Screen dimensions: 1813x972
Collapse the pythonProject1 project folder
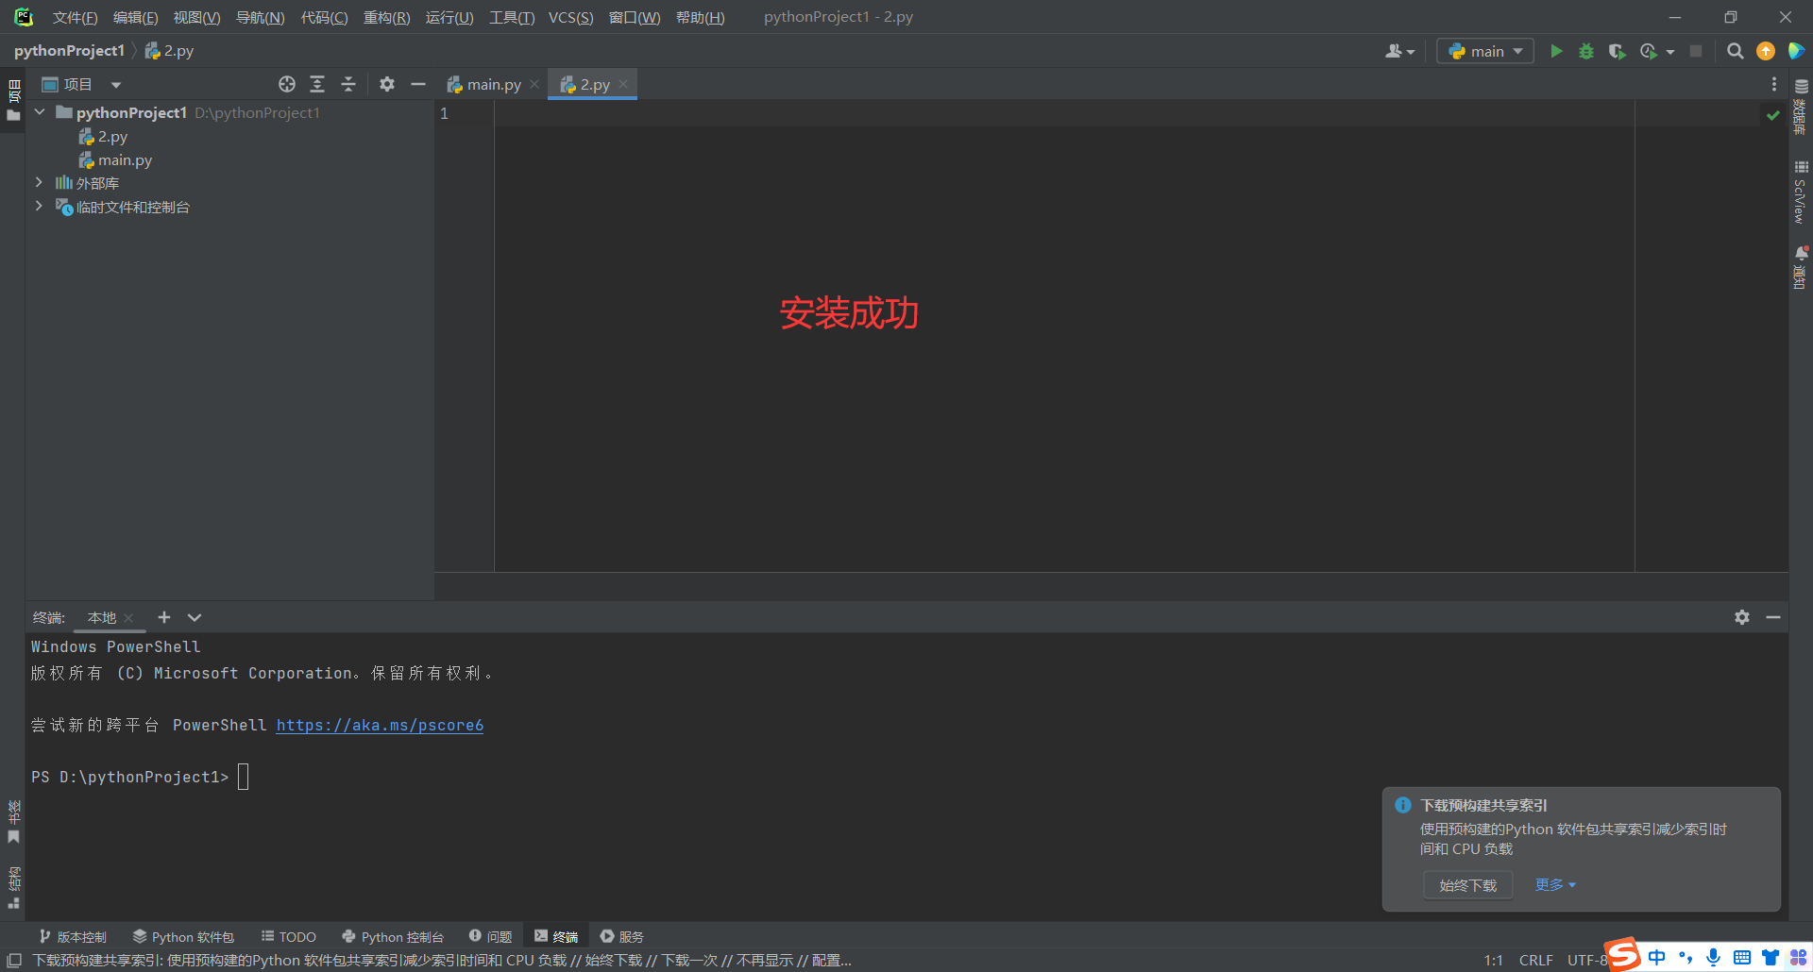39,111
